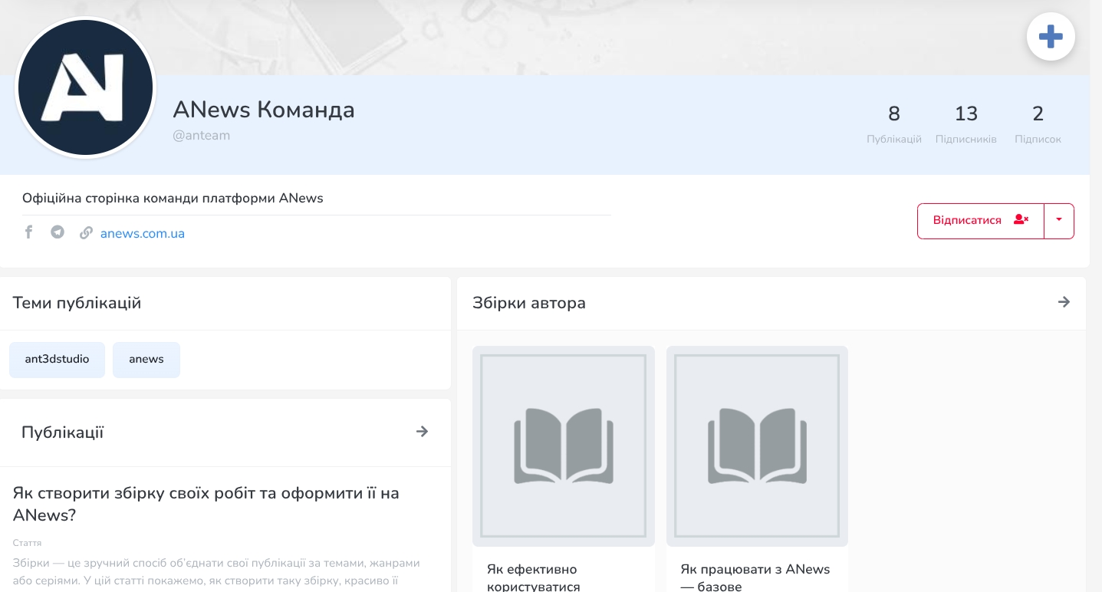Open the Як працювати з ANews collection cover
This screenshot has height=592, width=1102.
[x=757, y=446]
